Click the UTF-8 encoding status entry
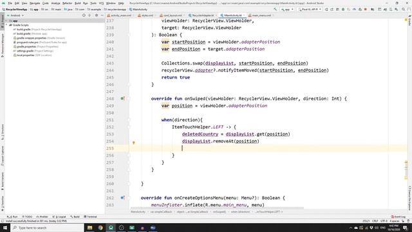 click(384, 221)
